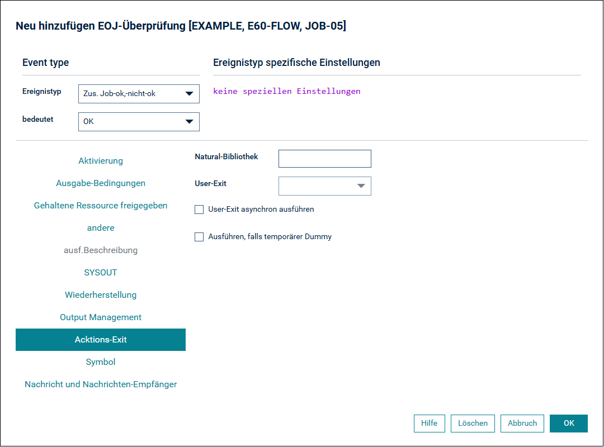Image resolution: width=604 pixels, height=447 pixels.
Task: Open the Ereignistyp dropdown
Action: [139, 93]
